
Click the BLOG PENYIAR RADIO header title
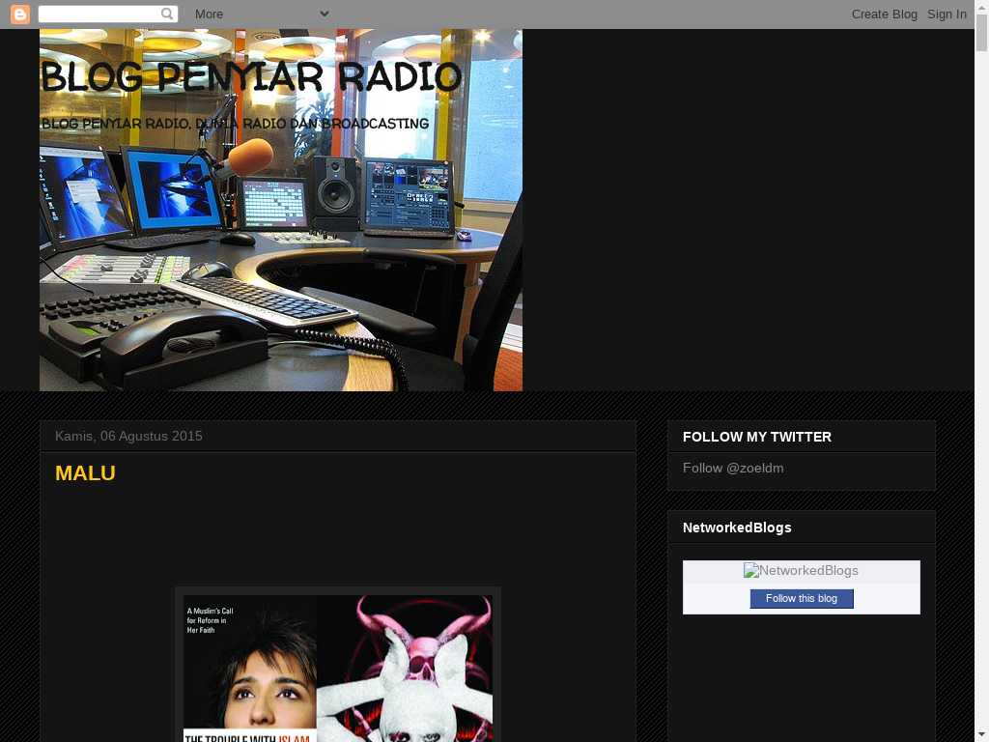click(251, 77)
